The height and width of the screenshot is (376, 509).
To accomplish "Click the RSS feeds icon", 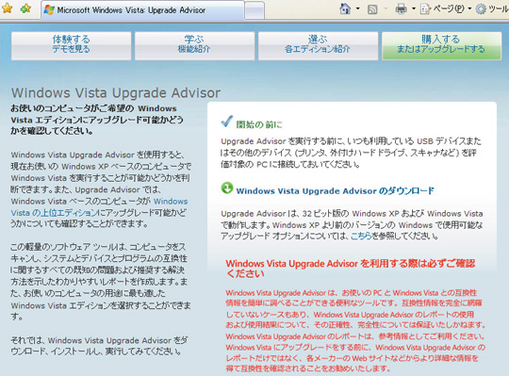I will coord(372,9).
